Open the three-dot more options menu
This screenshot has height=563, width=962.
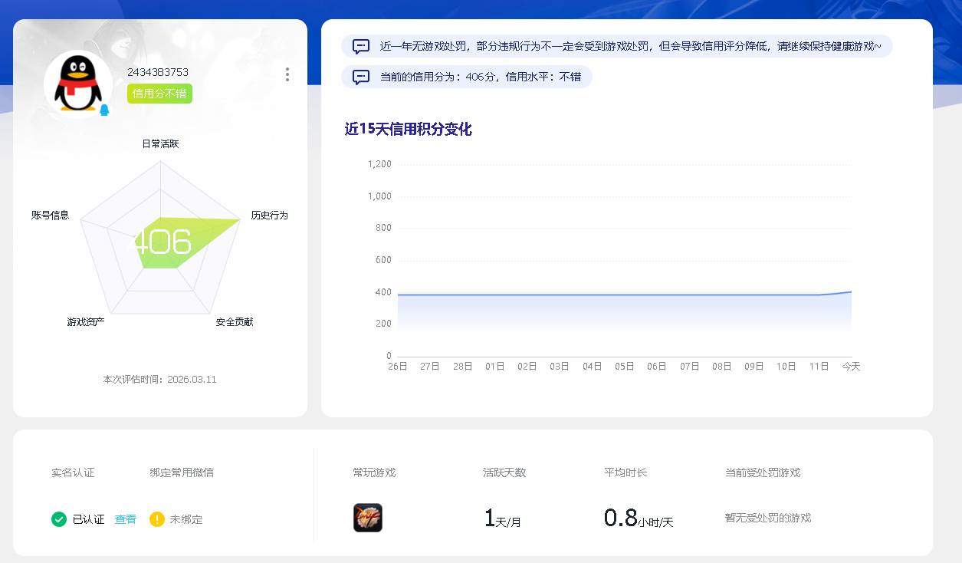click(287, 74)
